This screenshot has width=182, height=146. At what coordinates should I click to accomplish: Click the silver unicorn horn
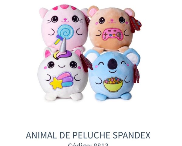click(x=63, y=45)
